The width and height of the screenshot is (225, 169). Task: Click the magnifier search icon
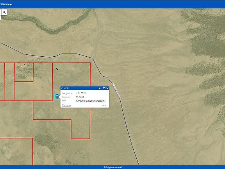[x=4, y=12]
